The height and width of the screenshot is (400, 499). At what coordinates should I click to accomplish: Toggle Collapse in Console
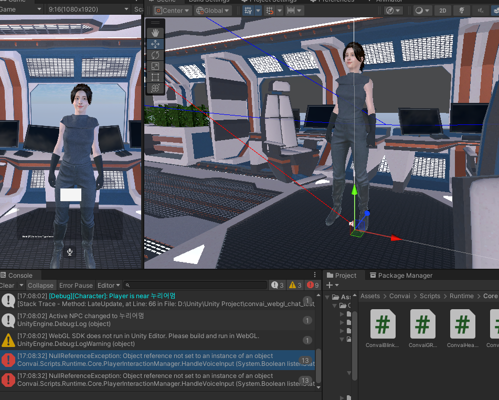click(x=40, y=286)
